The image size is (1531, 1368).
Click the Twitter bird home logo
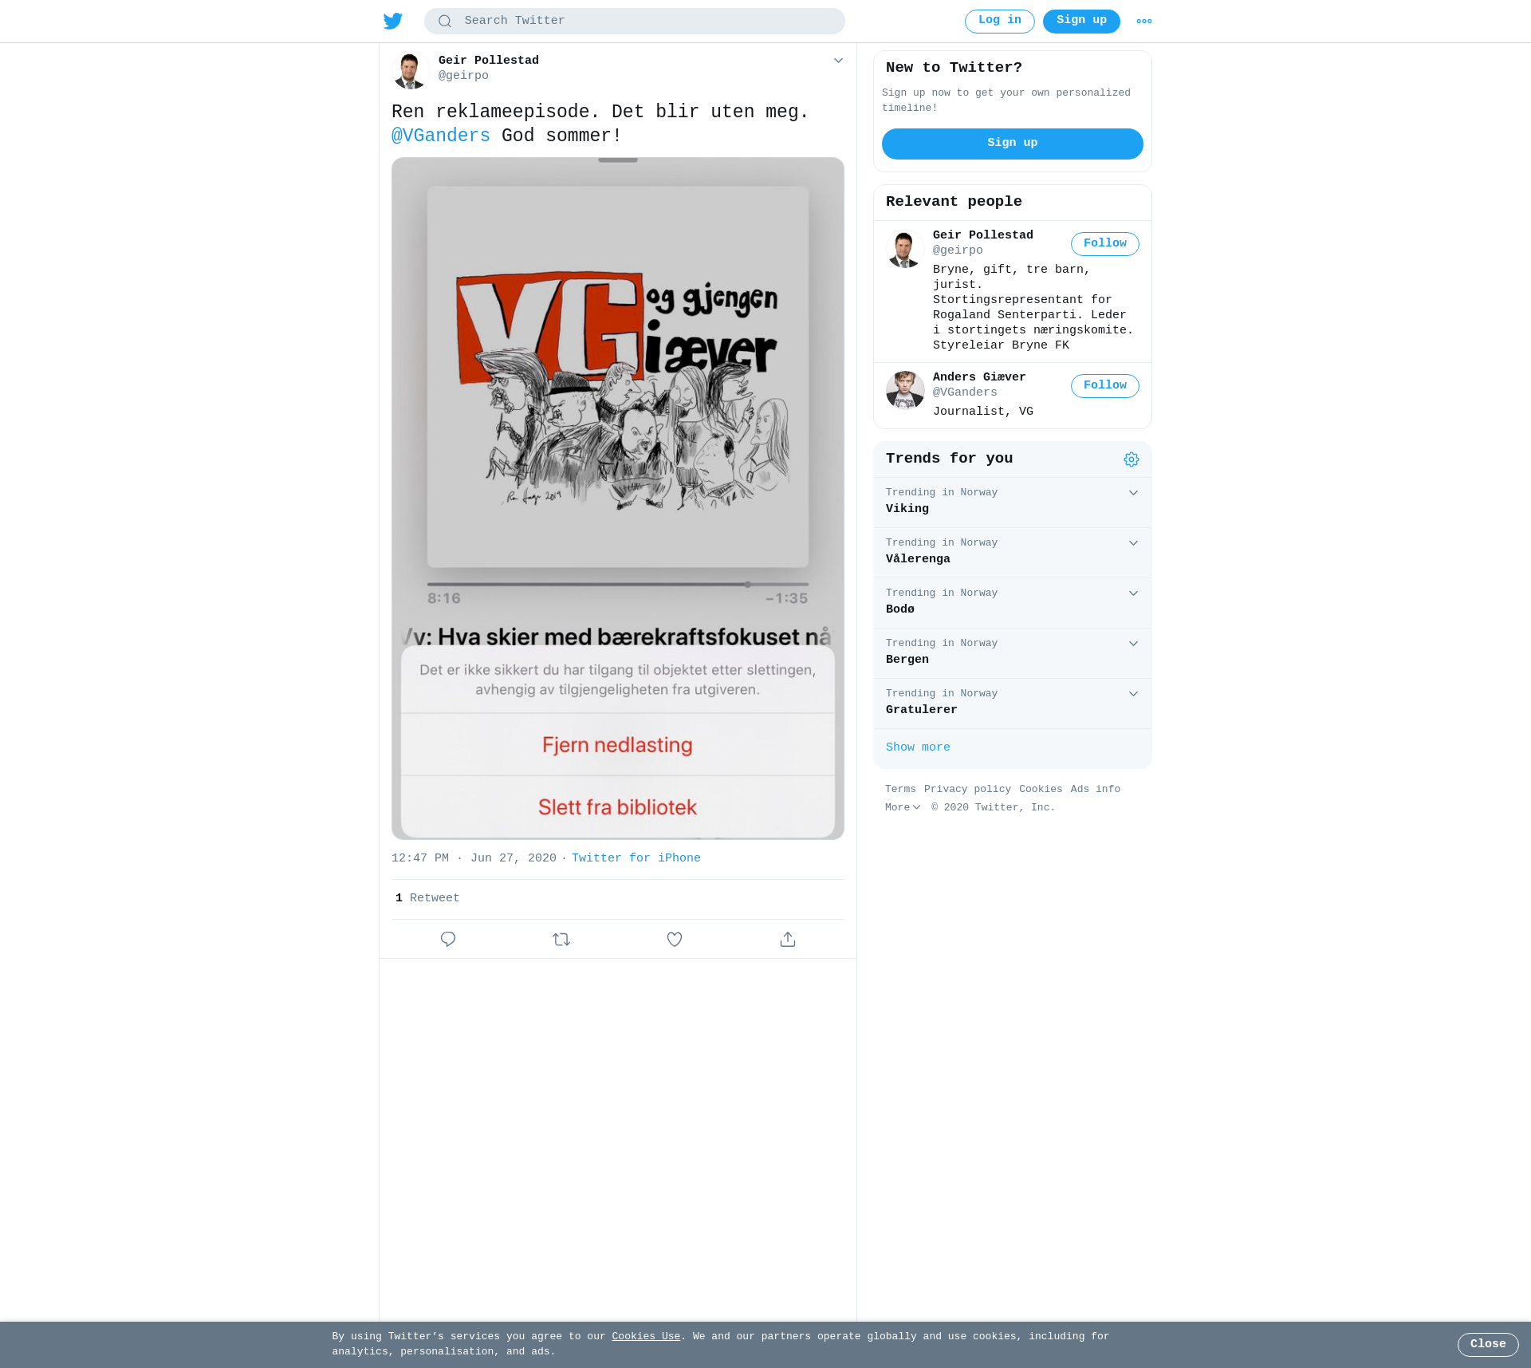click(393, 21)
